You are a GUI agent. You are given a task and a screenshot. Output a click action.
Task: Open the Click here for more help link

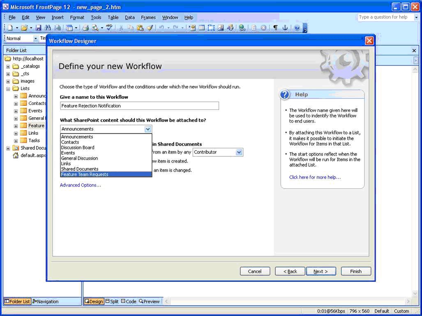[315, 177]
